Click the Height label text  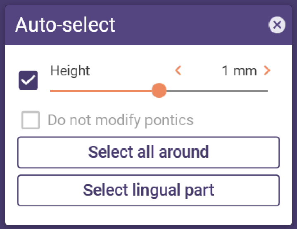click(70, 71)
